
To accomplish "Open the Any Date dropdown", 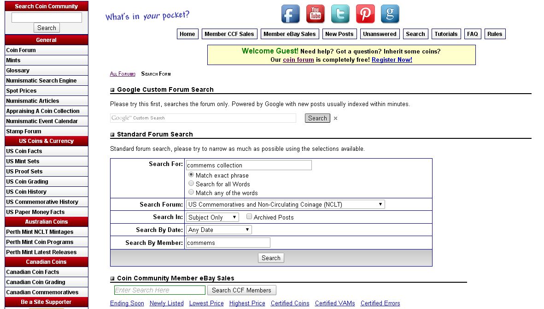I will click(x=219, y=230).
